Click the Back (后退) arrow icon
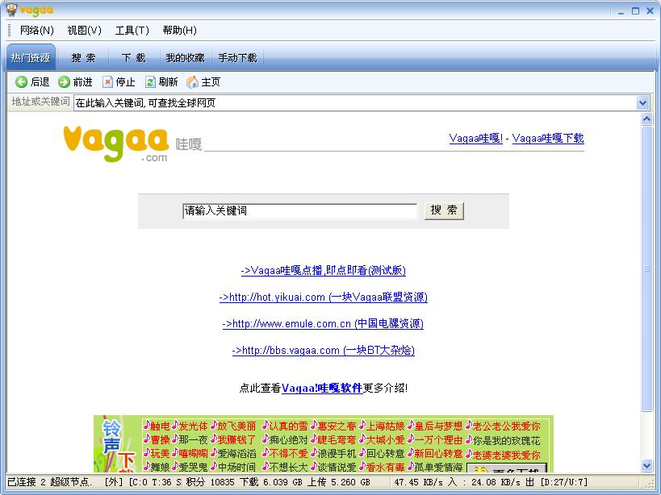661x495 pixels. [21, 82]
